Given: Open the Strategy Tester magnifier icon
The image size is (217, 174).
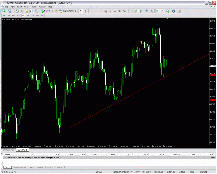Looking at the screenshot, I should [36, 11].
